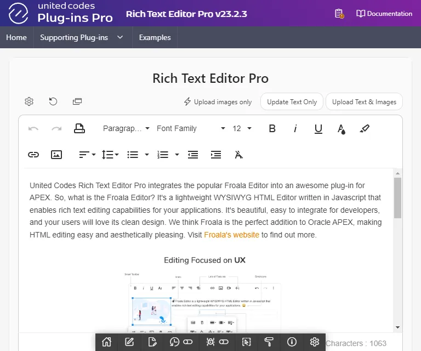Viewport: 421px width, 351px height.
Task: Follow the Froala's website link
Action: [231, 235]
